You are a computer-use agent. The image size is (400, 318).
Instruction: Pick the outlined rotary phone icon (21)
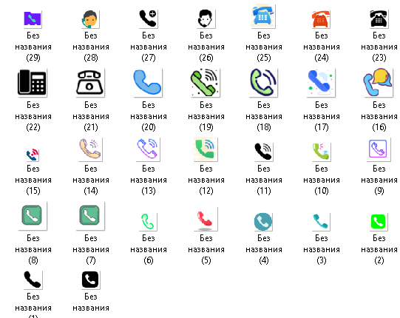(x=89, y=82)
